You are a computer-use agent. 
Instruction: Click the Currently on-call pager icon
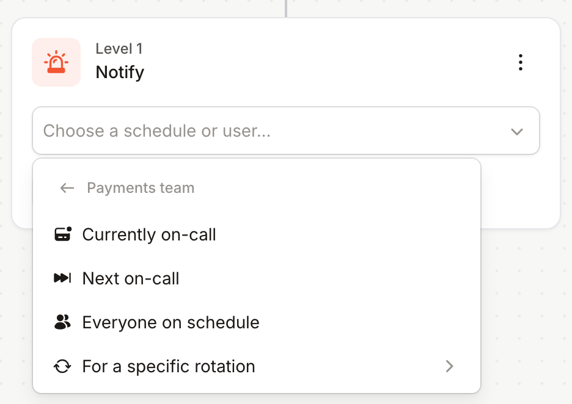click(63, 234)
